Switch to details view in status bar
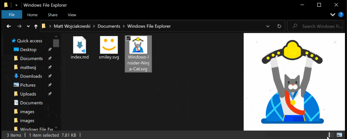The image size is (347, 139). (331, 135)
